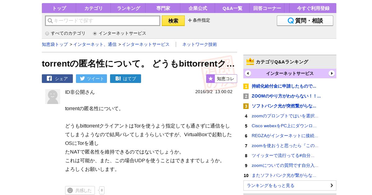
Task: Open ranking item Cisco webexをPC上にダウンロ
Action: [284, 126]
